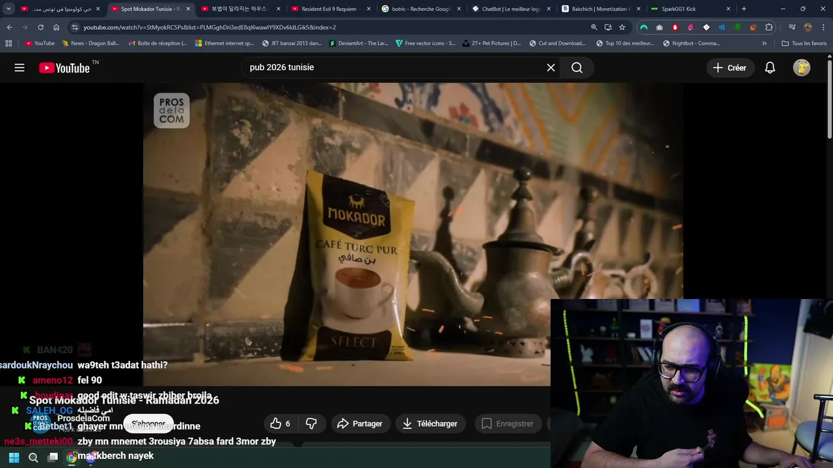Open the Cut and Download bookmark
This screenshot has width=833, height=468.
pos(558,44)
